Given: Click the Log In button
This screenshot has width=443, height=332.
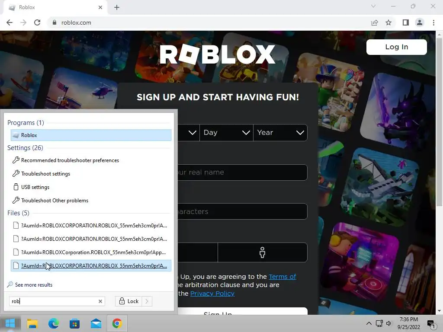Looking at the screenshot, I should tap(396, 47).
